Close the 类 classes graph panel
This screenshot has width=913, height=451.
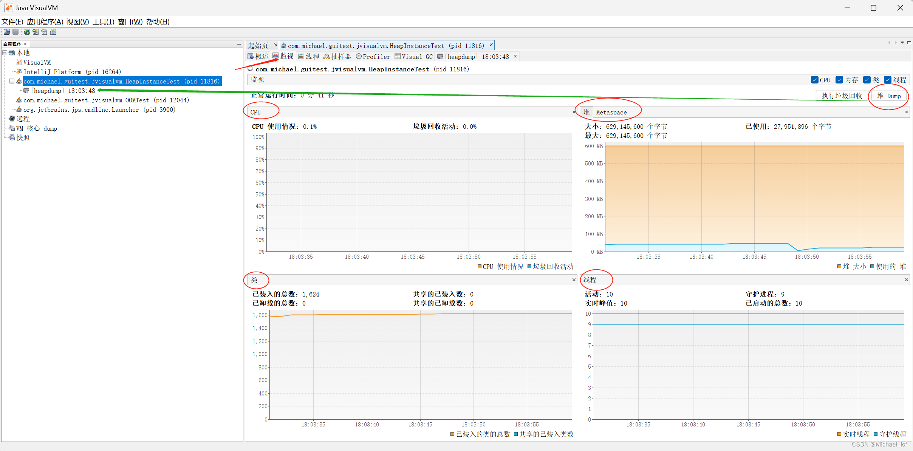point(574,280)
